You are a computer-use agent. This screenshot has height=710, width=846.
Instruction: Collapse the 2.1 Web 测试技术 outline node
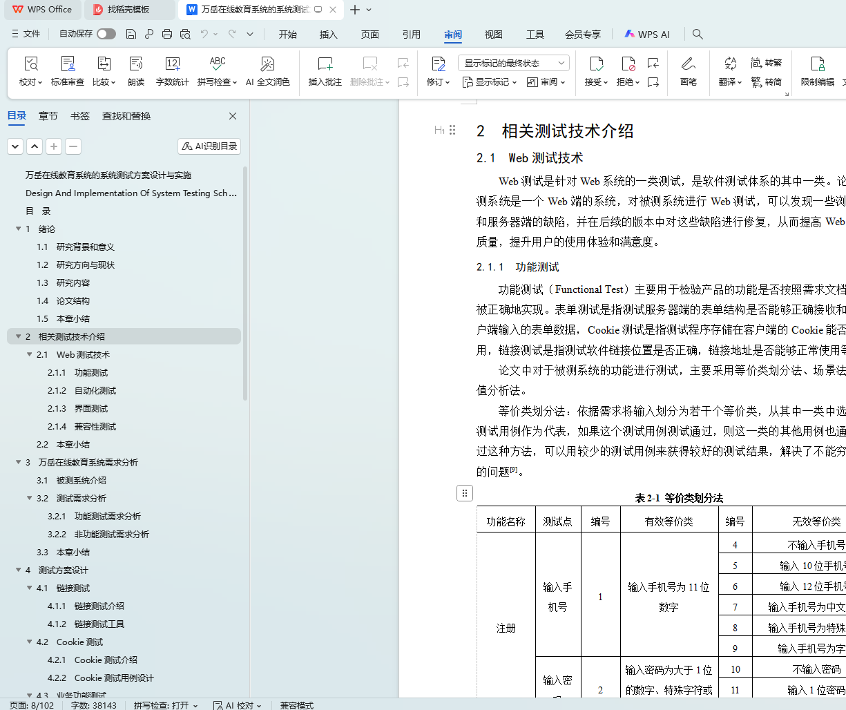pos(30,354)
